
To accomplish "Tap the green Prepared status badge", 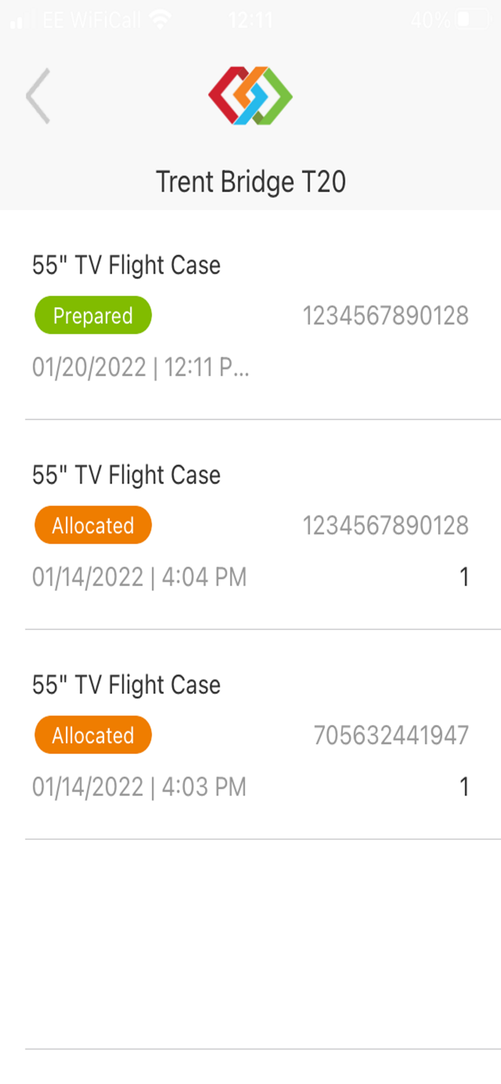I will pyautogui.click(x=93, y=314).
